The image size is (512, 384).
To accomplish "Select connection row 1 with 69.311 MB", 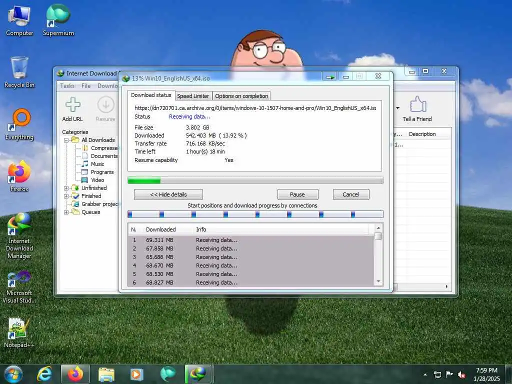I will click(x=251, y=240).
